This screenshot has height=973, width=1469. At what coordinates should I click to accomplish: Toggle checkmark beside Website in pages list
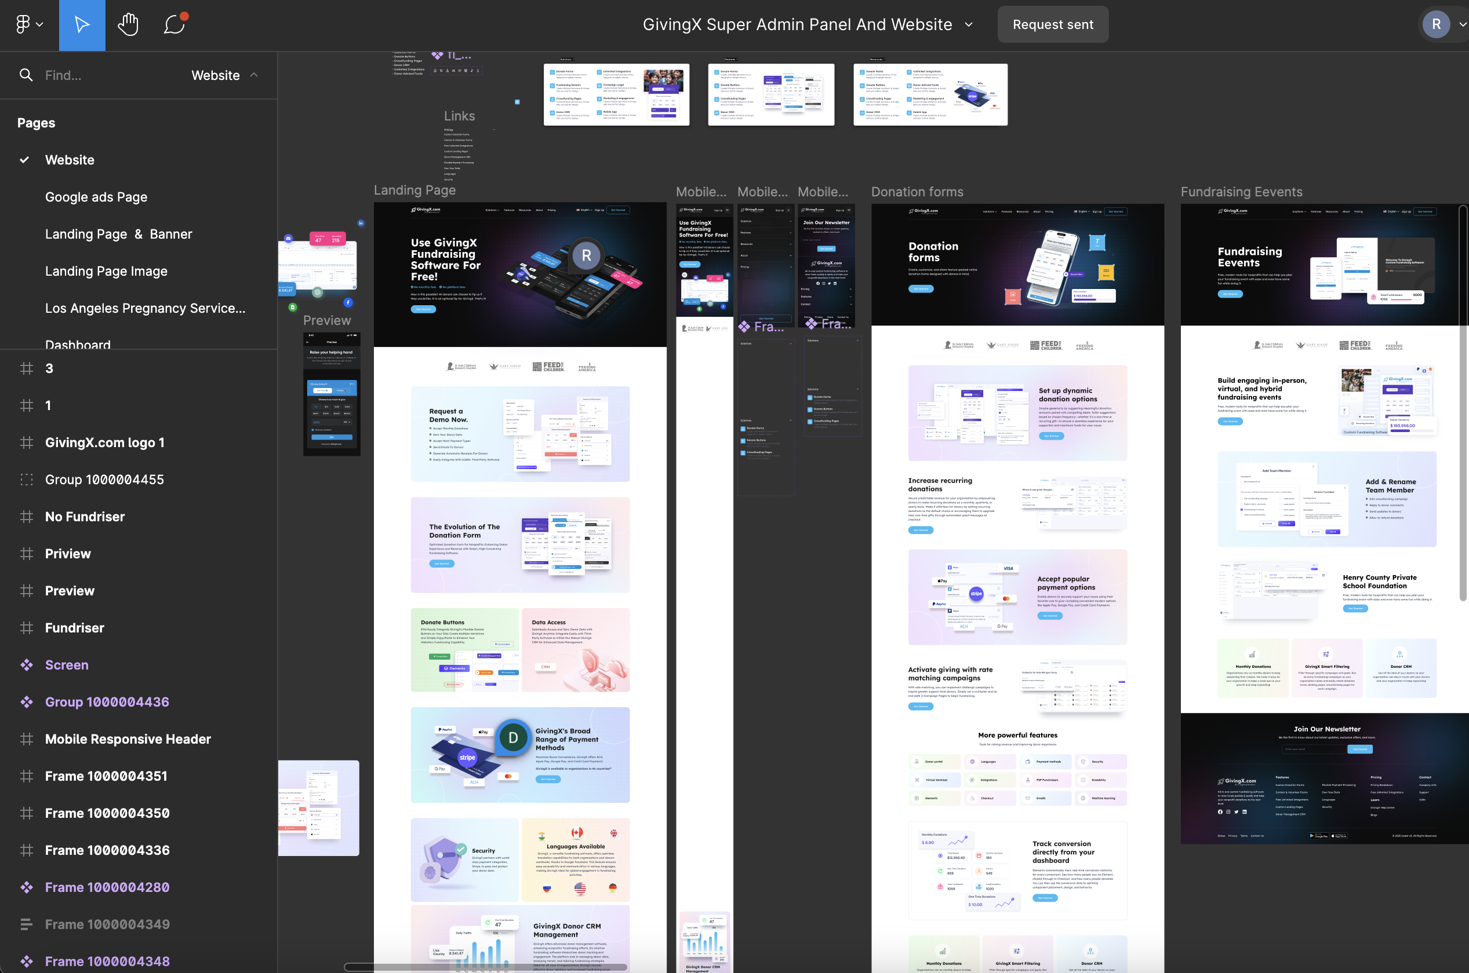pos(24,160)
